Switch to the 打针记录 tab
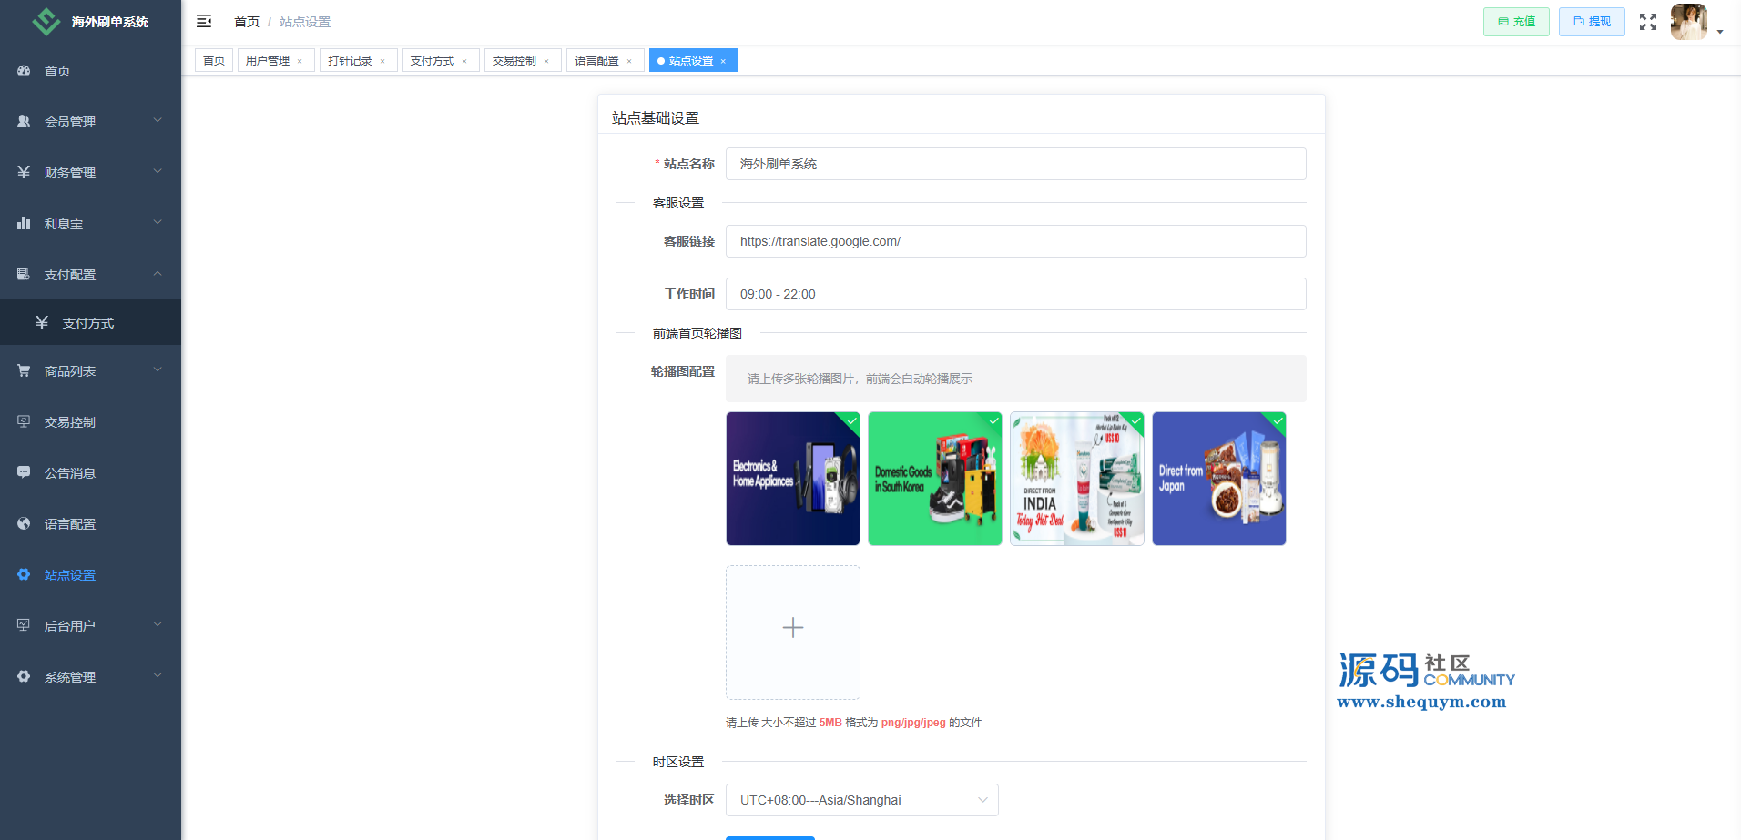Screen dimensions: 1741x840 point(350,61)
